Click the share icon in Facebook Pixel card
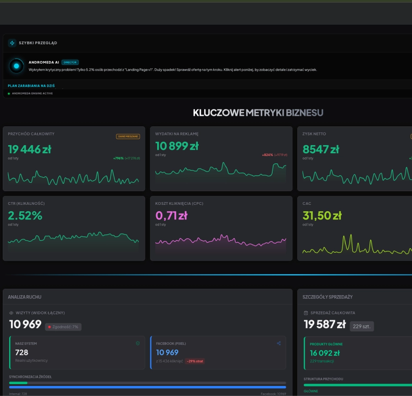The image size is (412, 396). tap(279, 343)
